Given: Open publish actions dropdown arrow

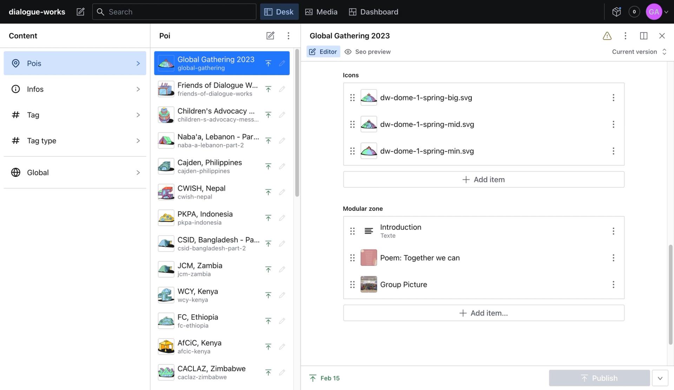Looking at the screenshot, I should click(x=660, y=378).
